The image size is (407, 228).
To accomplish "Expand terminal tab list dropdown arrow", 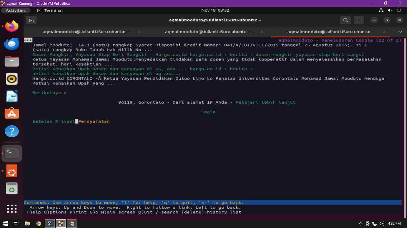I will point(400,32).
